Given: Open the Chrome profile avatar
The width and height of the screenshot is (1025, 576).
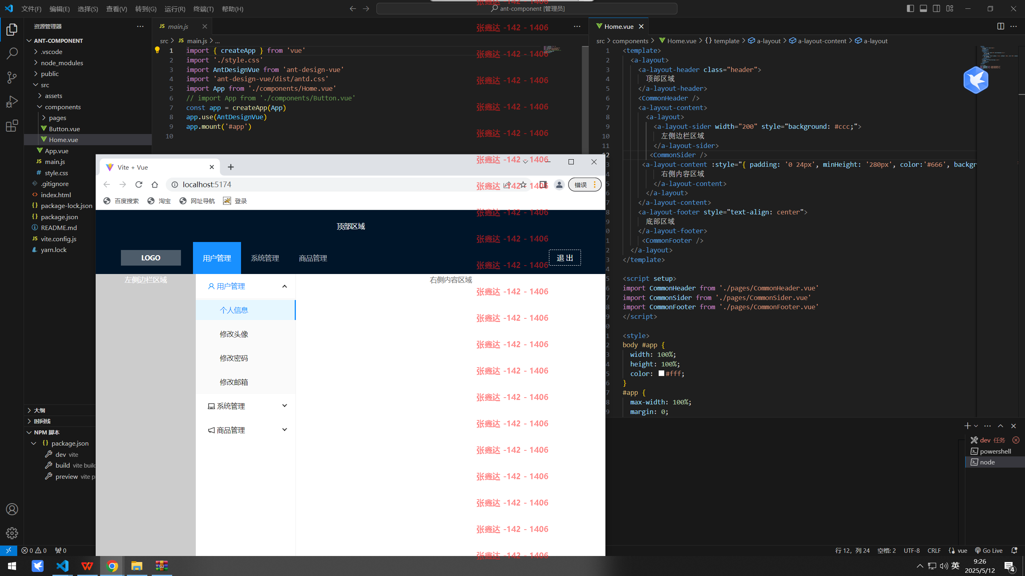Looking at the screenshot, I should click(x=559, y=184).
